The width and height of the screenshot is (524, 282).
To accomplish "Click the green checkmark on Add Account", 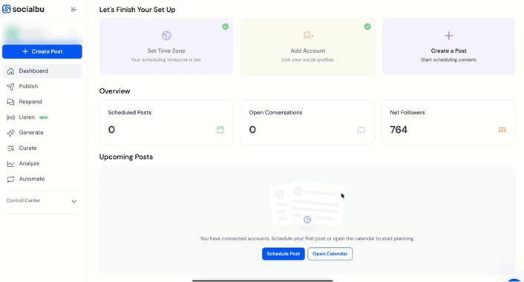I will pyautogui.click(x=367, y=27).
